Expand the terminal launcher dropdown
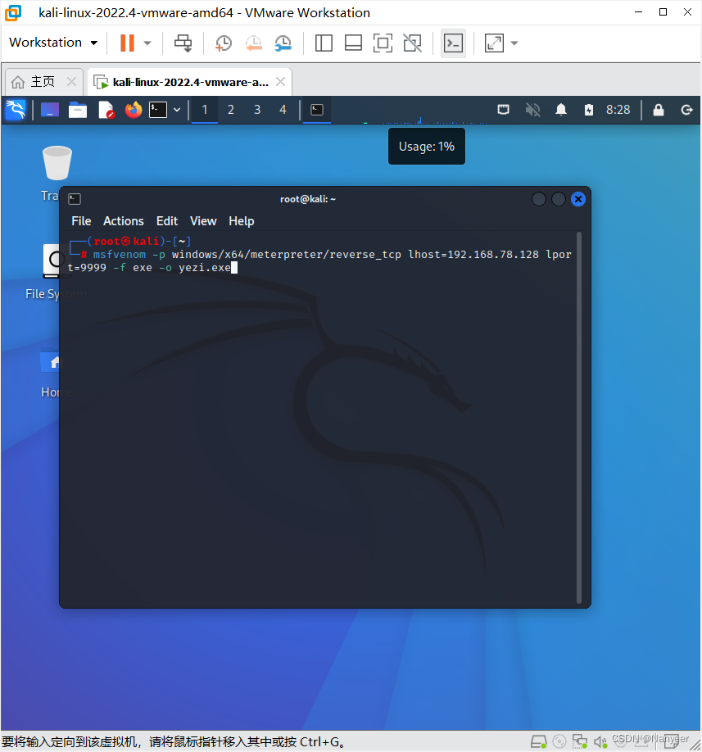 [x=177, y=110]
